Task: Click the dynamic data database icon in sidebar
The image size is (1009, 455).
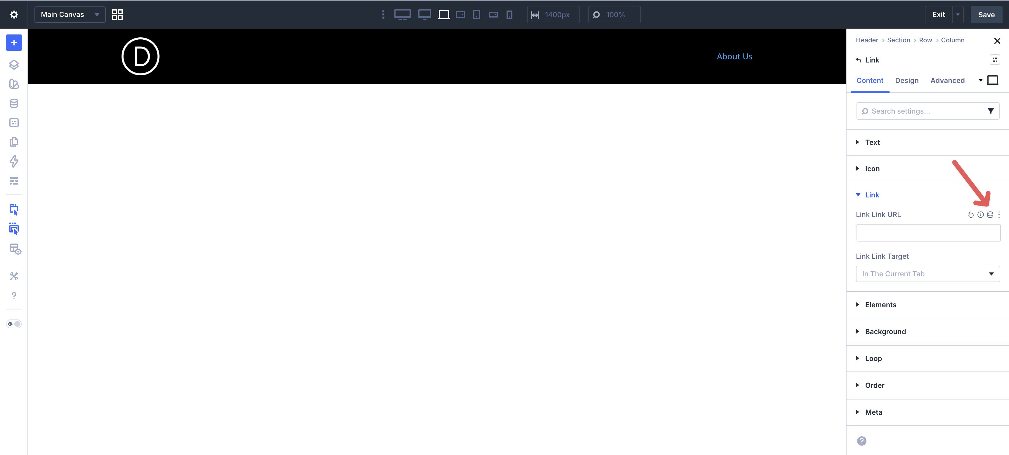Action: click(14, 103)
